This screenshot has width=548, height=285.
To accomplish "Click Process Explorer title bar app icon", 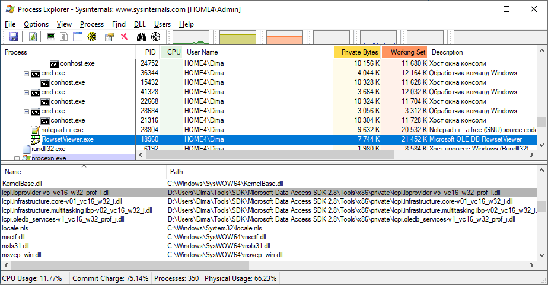I will point(10,9).
